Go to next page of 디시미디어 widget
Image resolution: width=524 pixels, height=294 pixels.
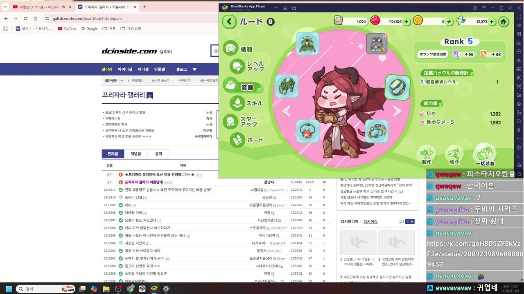412,221
